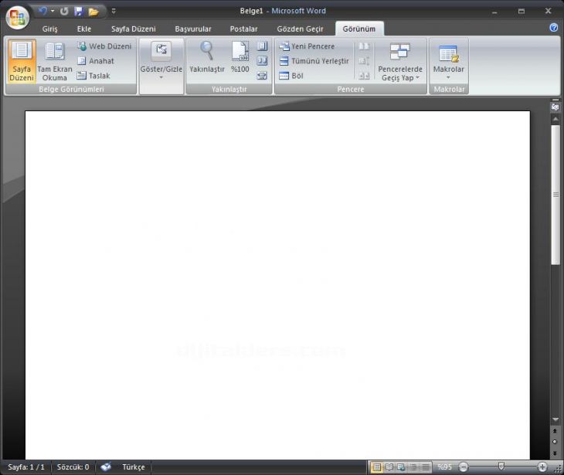564x475 pixels.
Task: Click the Sözcük: 0 word count
Action: [x=73, y=467]
